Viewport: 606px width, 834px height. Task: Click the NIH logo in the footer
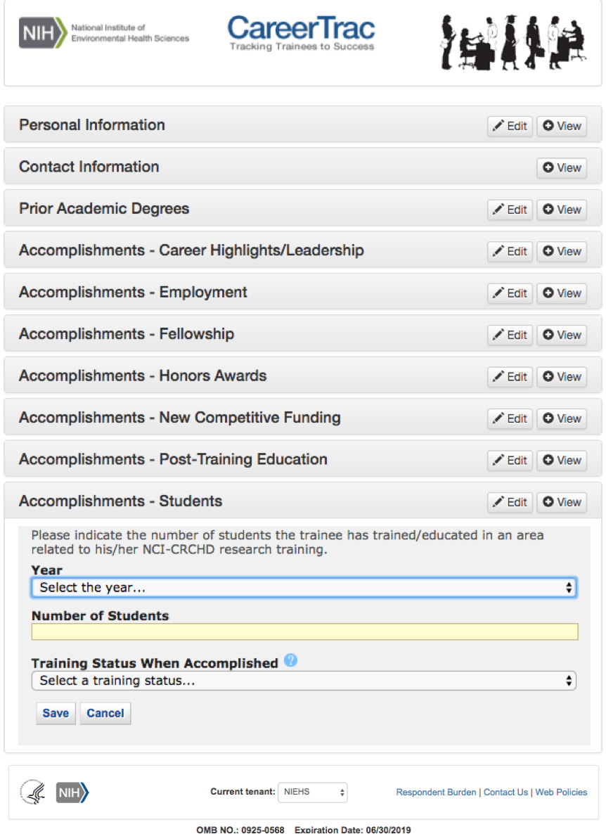pyautogui.click(x=72, y=792)
